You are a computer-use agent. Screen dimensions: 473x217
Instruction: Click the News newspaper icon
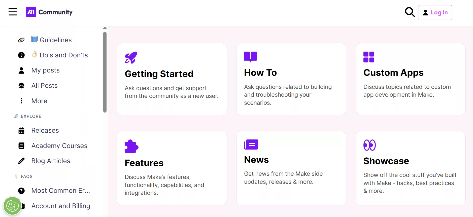251,144
